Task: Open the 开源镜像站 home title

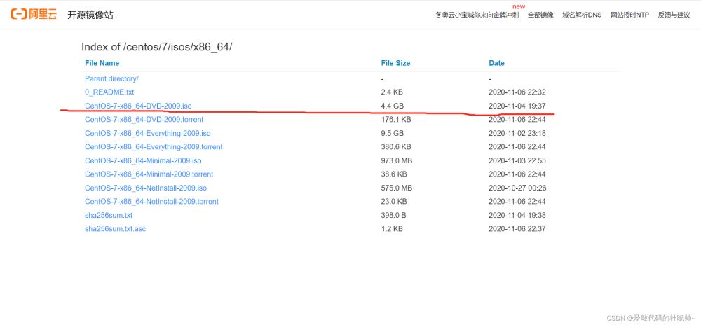Action: [90, 15]
